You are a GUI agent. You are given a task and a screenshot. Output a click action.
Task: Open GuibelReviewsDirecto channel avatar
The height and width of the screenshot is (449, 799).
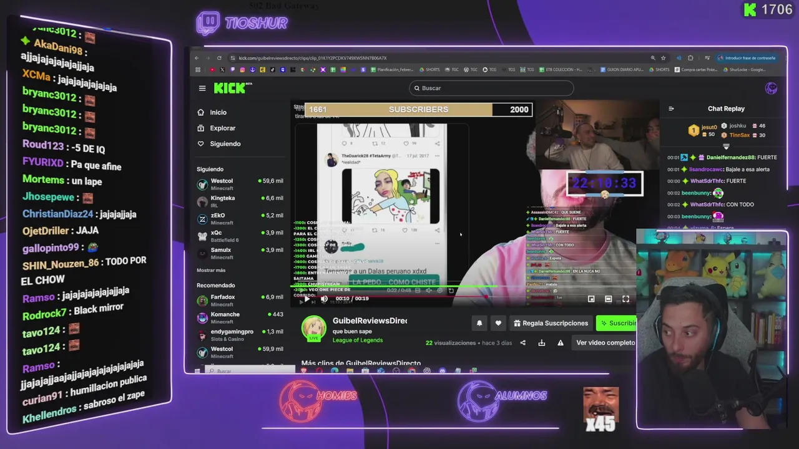(x=314, y=329)
